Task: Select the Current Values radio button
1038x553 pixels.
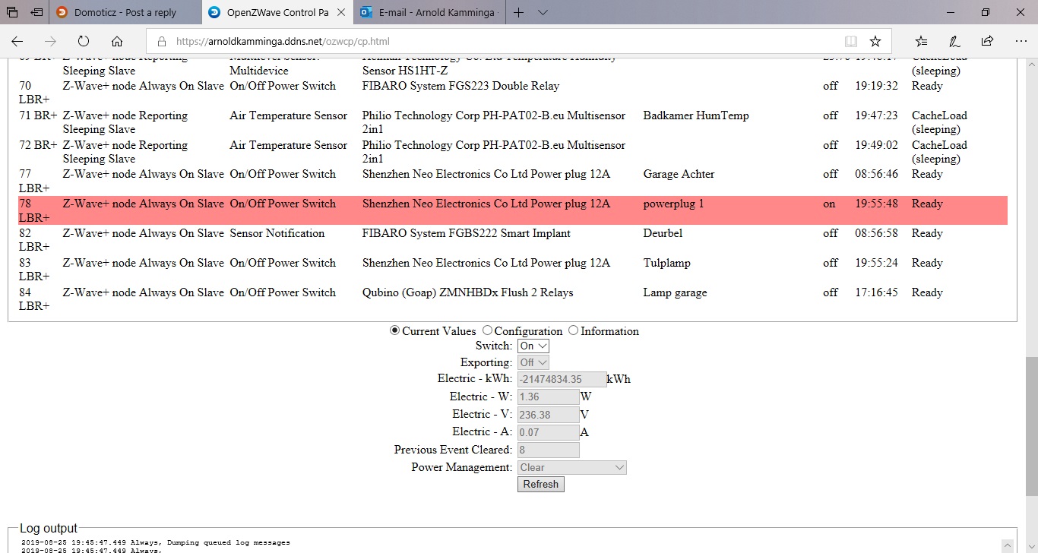Action: 394,330
